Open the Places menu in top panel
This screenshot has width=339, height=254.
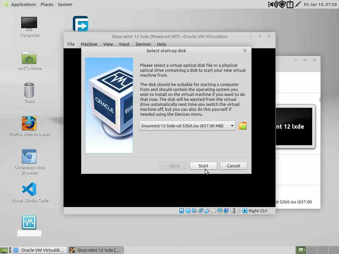pos(47,4)
